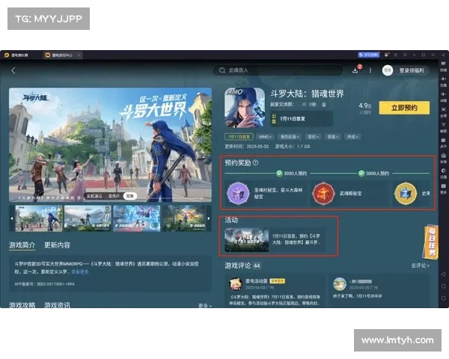449x359 pixels.
Task: Open the three-dot more options menu
Action: tap(370, 70)
